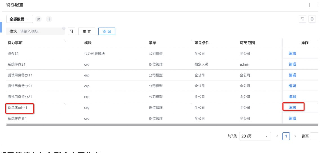
Task: Click the cell 系统跳url--1
Action: tap(17, 107)
